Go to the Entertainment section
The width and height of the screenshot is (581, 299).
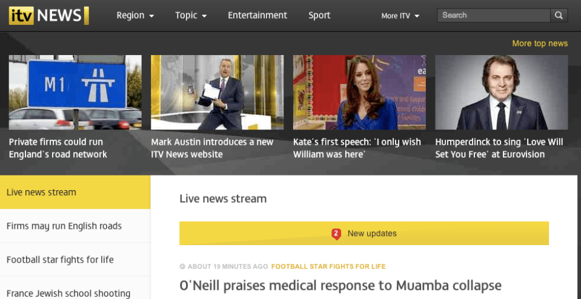pos(257,16)
